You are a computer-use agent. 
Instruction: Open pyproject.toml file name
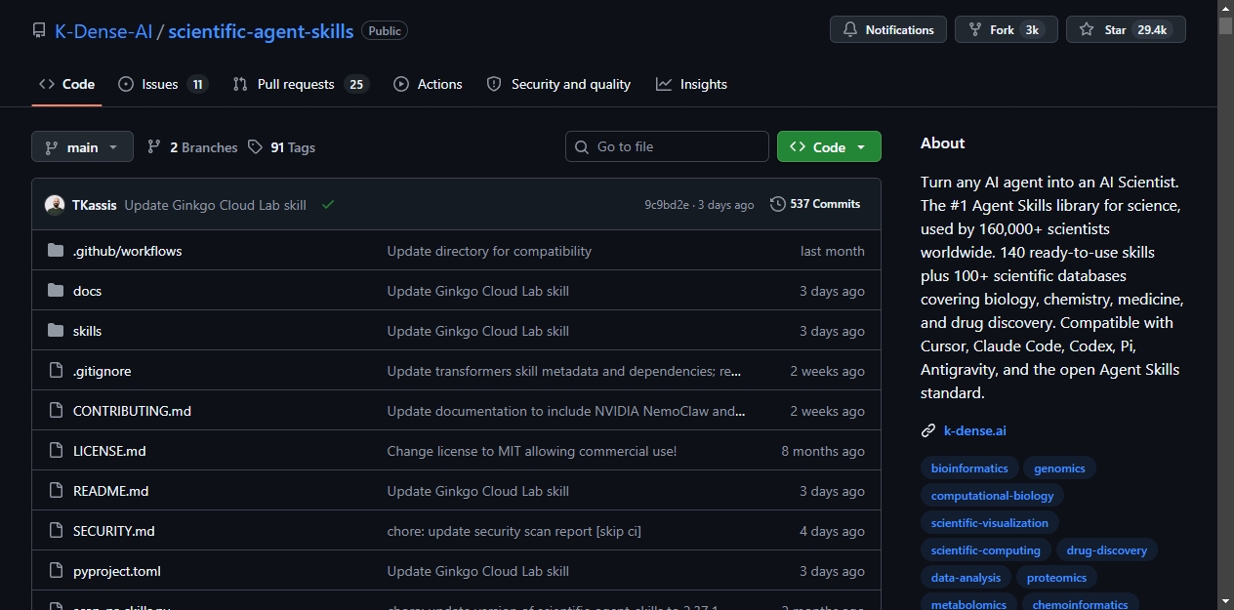(117, 571)
